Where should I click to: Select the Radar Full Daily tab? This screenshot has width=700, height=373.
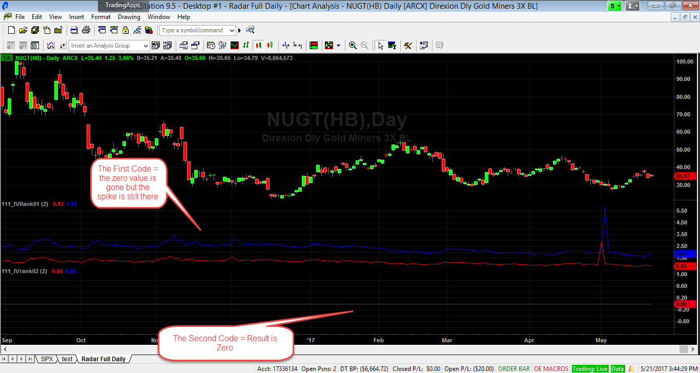pyautogui.click(x=104, y=359)
